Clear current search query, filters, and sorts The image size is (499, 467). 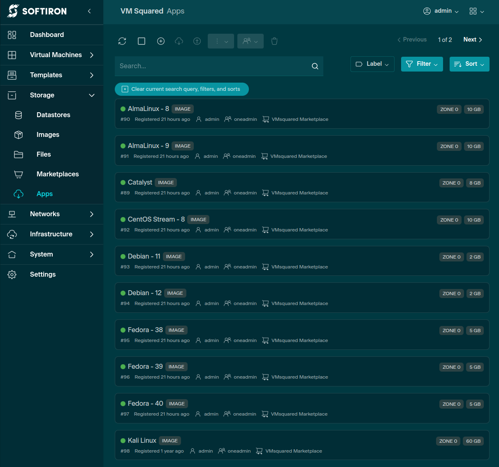tap(181, 89)
